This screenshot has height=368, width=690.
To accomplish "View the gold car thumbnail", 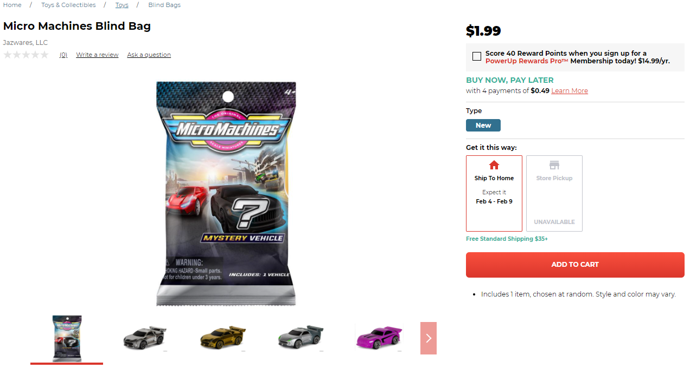I will pos(222,337).
